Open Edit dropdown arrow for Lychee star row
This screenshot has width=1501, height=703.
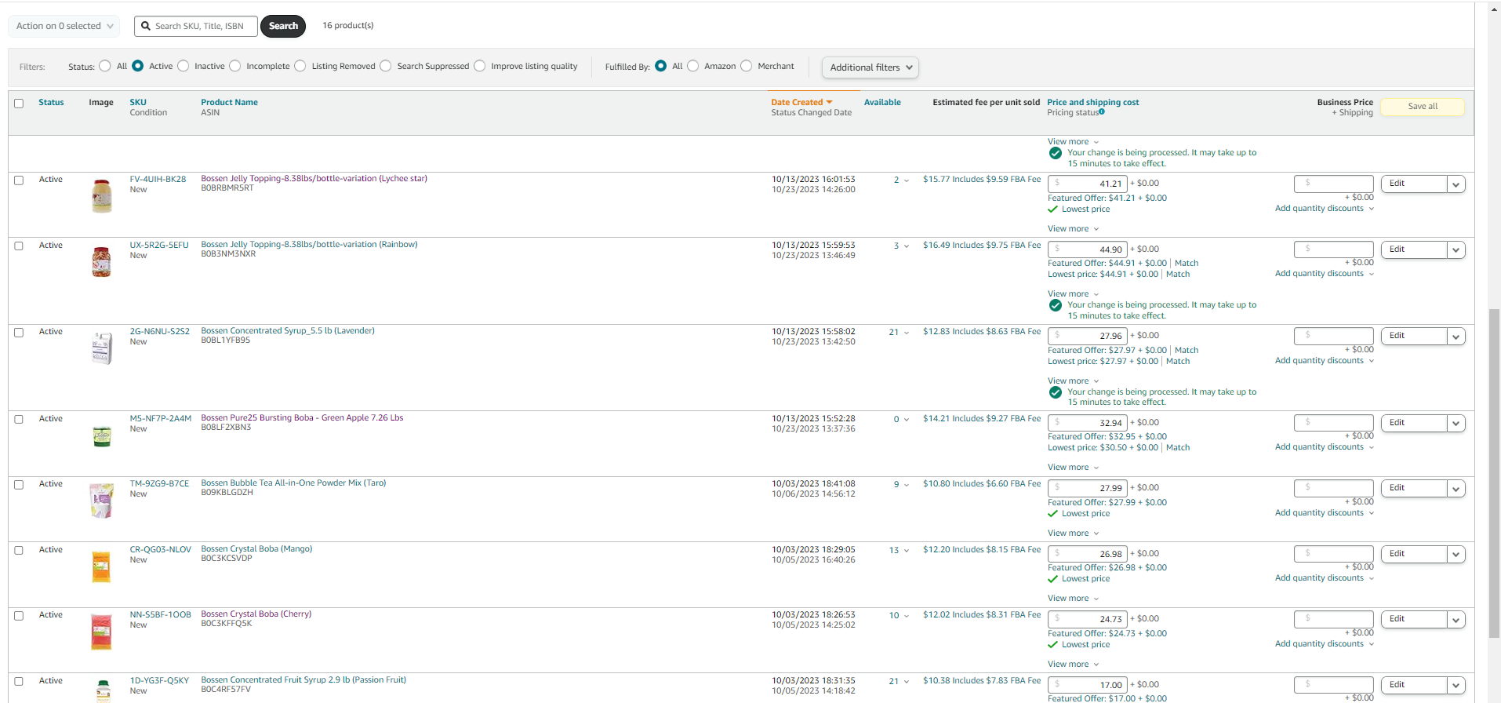pyautogui.click(x=1456, y=184)
